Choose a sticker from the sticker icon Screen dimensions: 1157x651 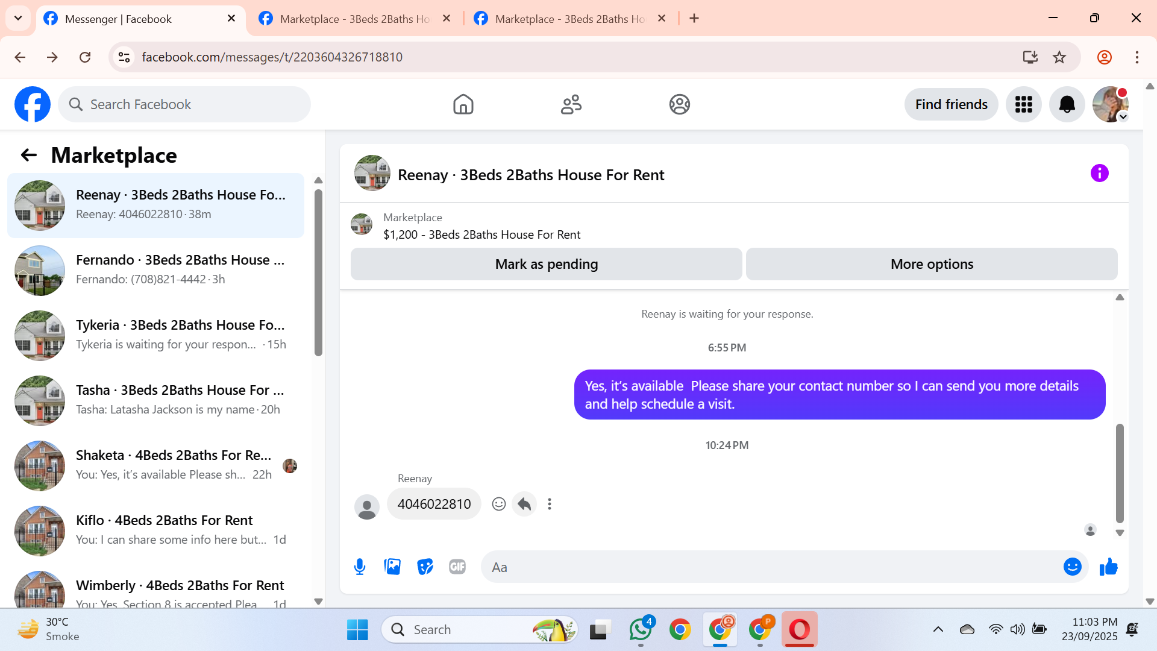[425, 567]
